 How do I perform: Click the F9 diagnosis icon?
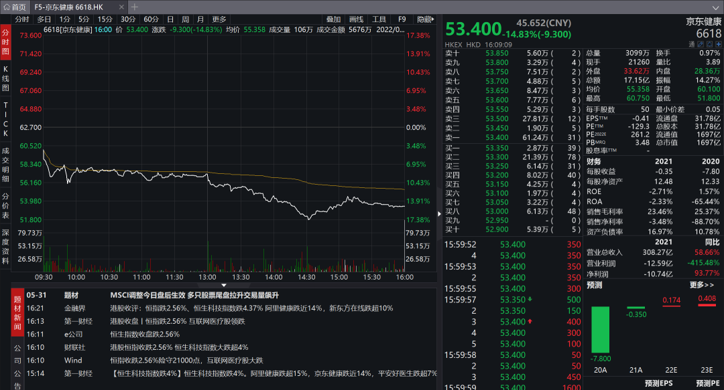(402, 19)
